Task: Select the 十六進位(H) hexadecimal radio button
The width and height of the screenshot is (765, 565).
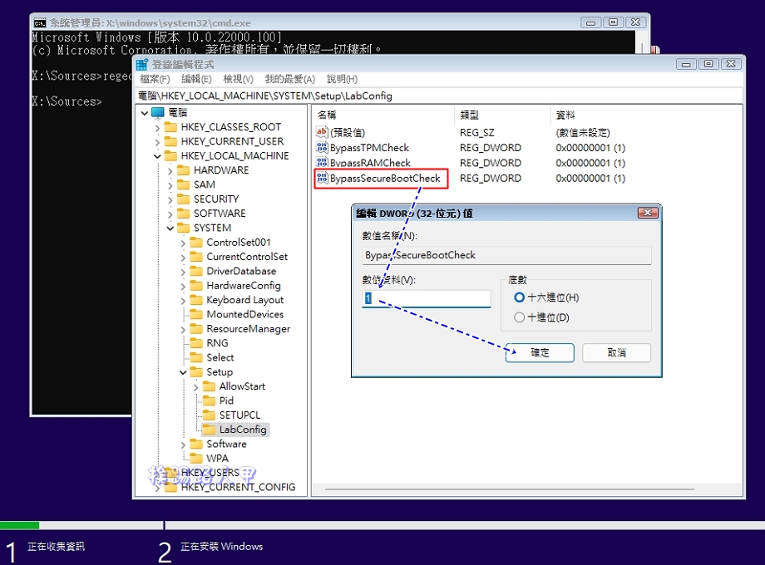Action: coord(519,297)
